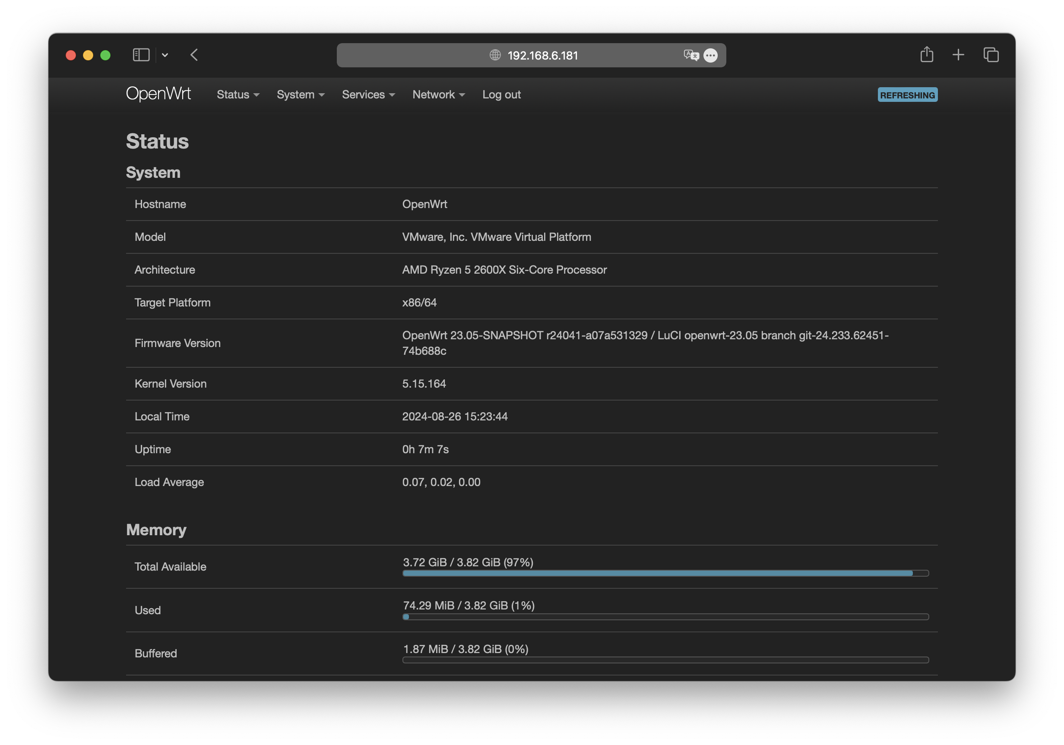
Task: Open the Network menu
Action: 438,95
